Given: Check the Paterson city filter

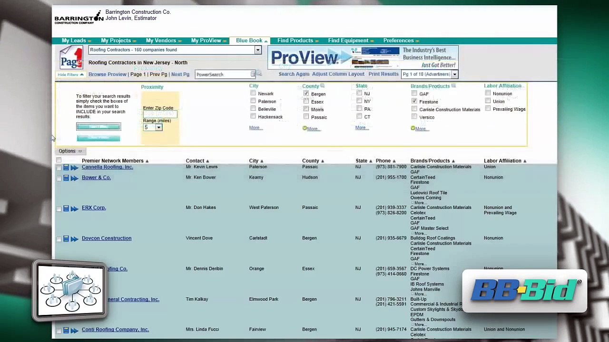Looking at the screenshot, I should [x=253, y=101].
